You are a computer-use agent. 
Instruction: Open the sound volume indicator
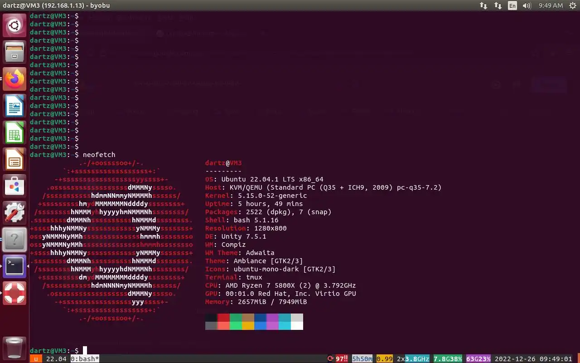coord(527,5)
